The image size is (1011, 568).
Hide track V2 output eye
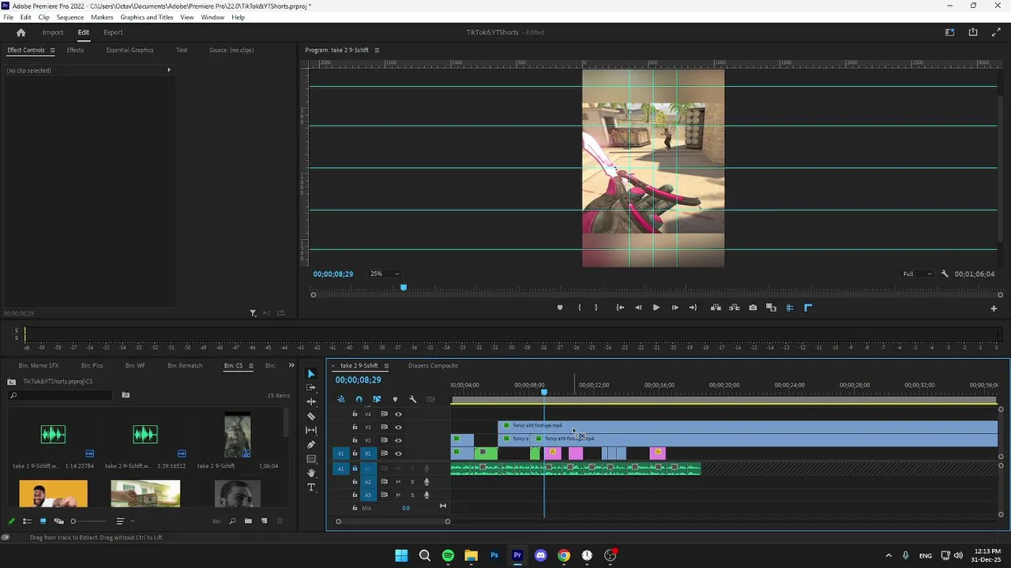tap(398, 440)
